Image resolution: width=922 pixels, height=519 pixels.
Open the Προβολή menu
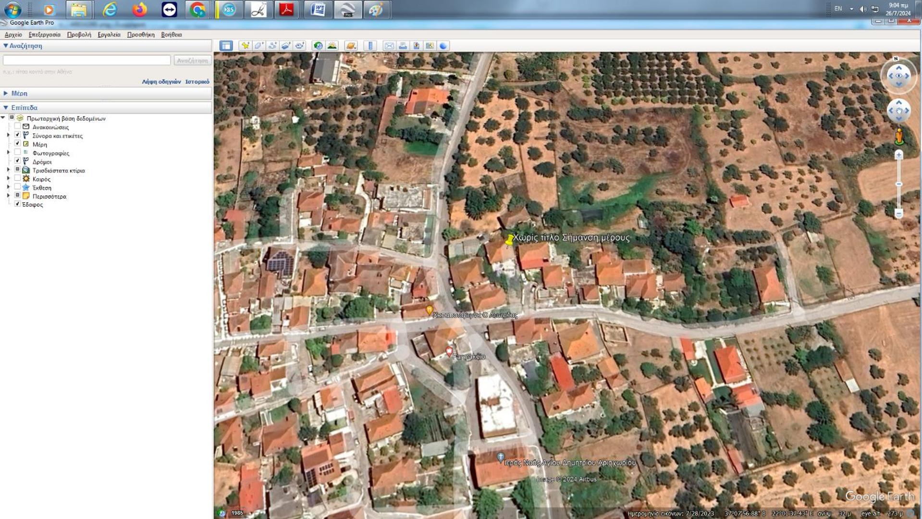click(79, 35)
